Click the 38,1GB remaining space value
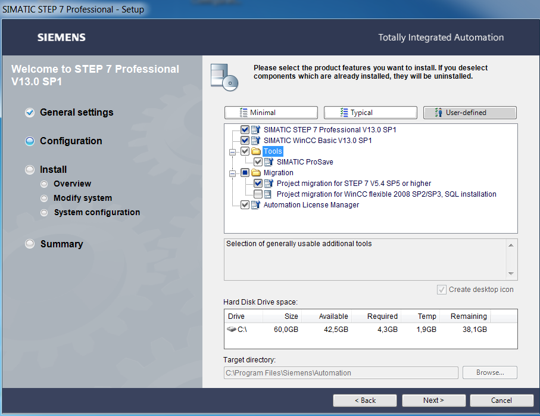Viewport: 540px width, 416px height. point(475,330)
